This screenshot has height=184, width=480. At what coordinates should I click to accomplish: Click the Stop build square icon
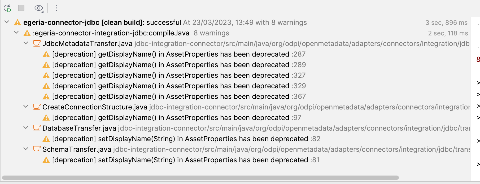(21, 8)
